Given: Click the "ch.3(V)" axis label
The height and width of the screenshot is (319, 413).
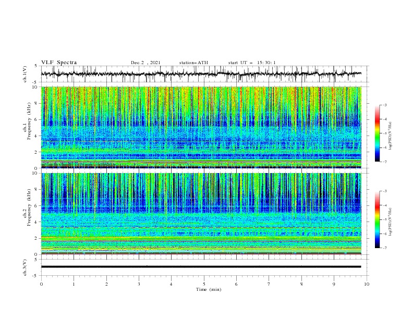Looking at the screenshot, I should [x=25, y=267].
